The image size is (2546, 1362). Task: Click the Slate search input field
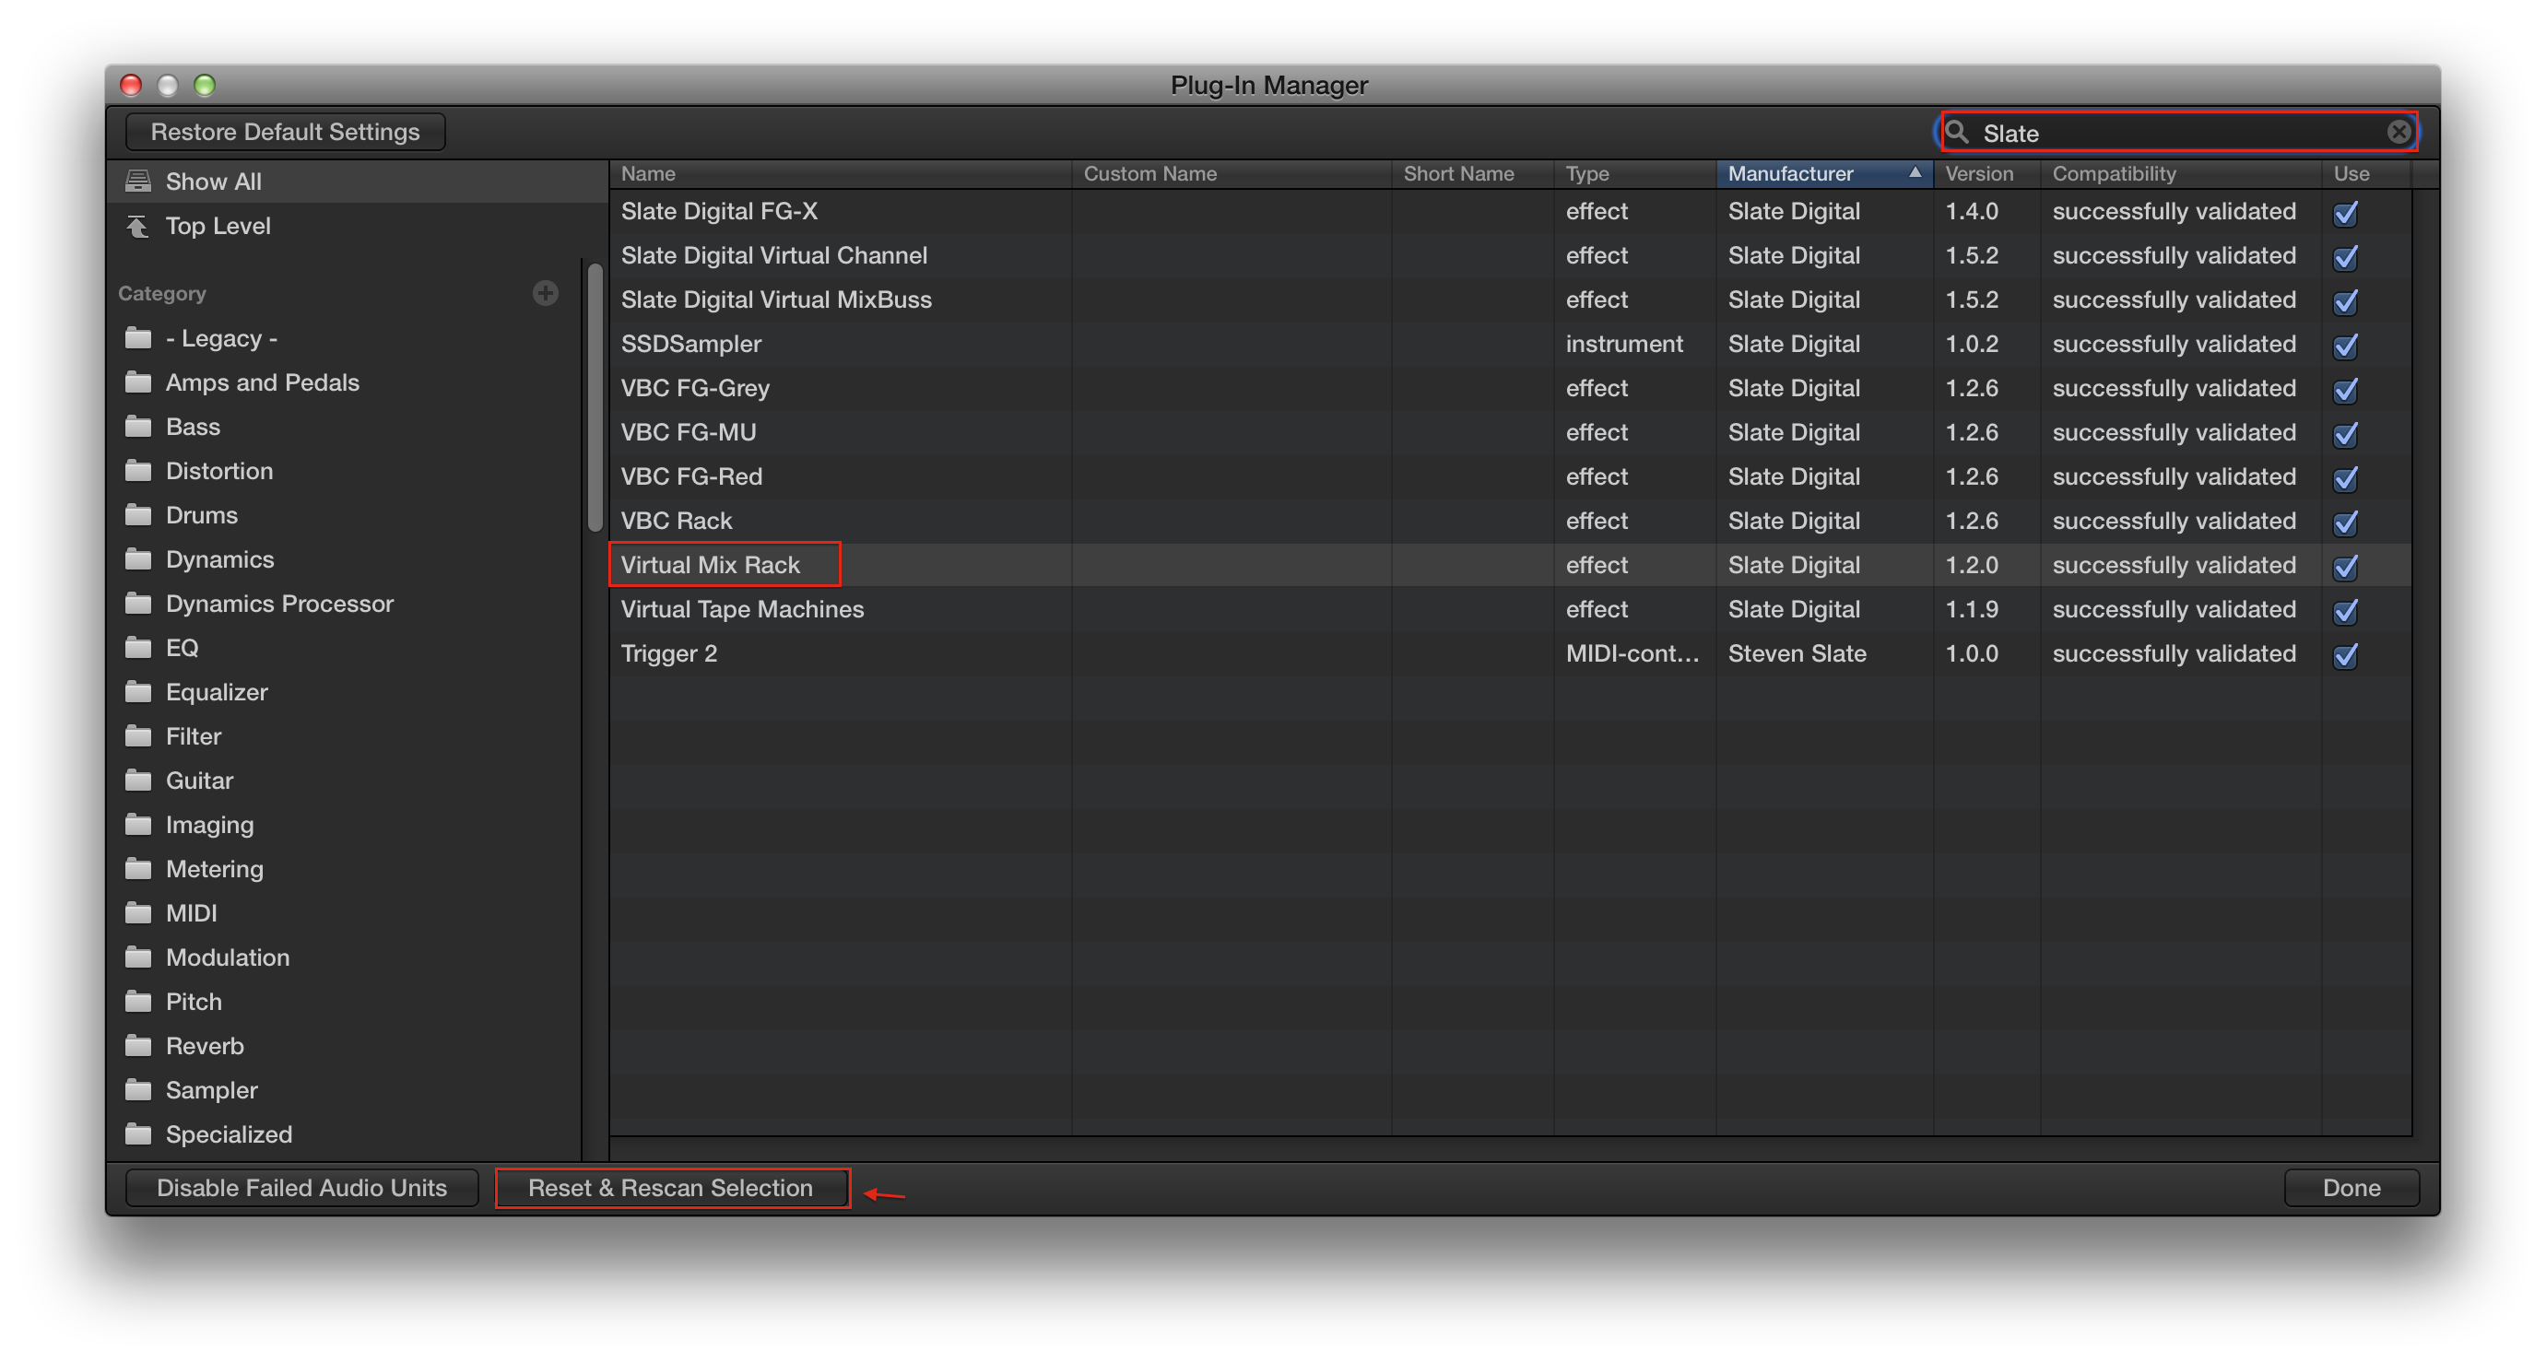(2178, 133)
